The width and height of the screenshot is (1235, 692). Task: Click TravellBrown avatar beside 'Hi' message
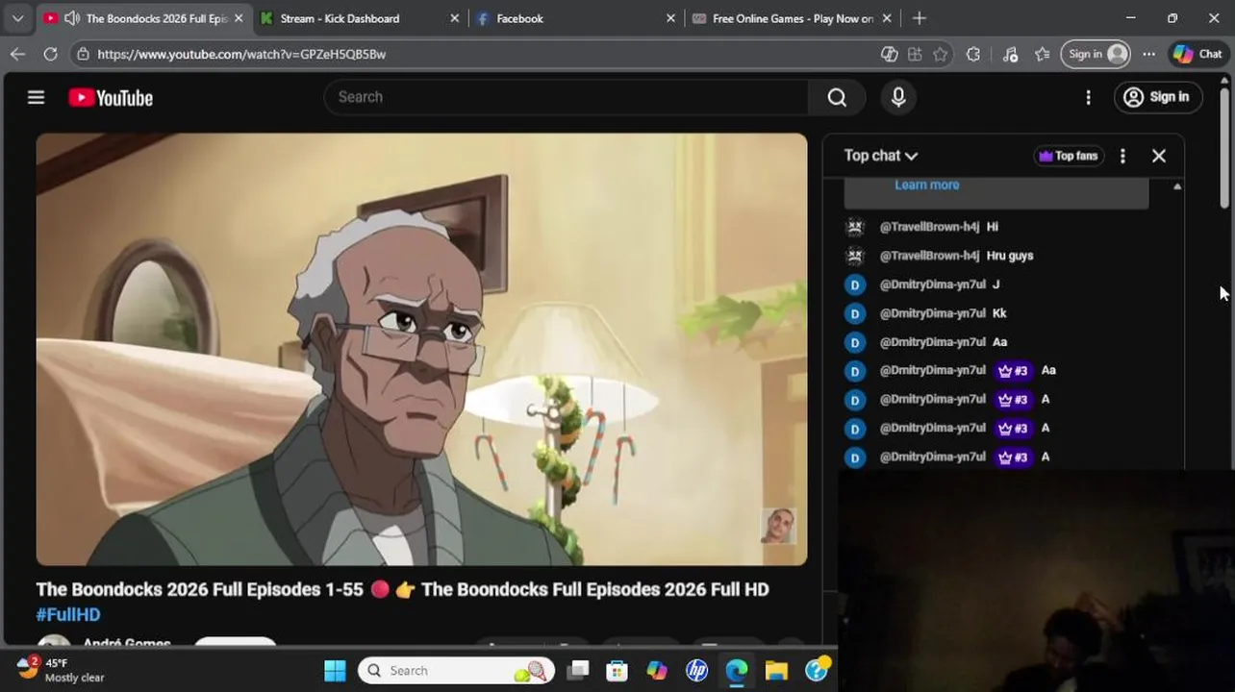(855, 227)
